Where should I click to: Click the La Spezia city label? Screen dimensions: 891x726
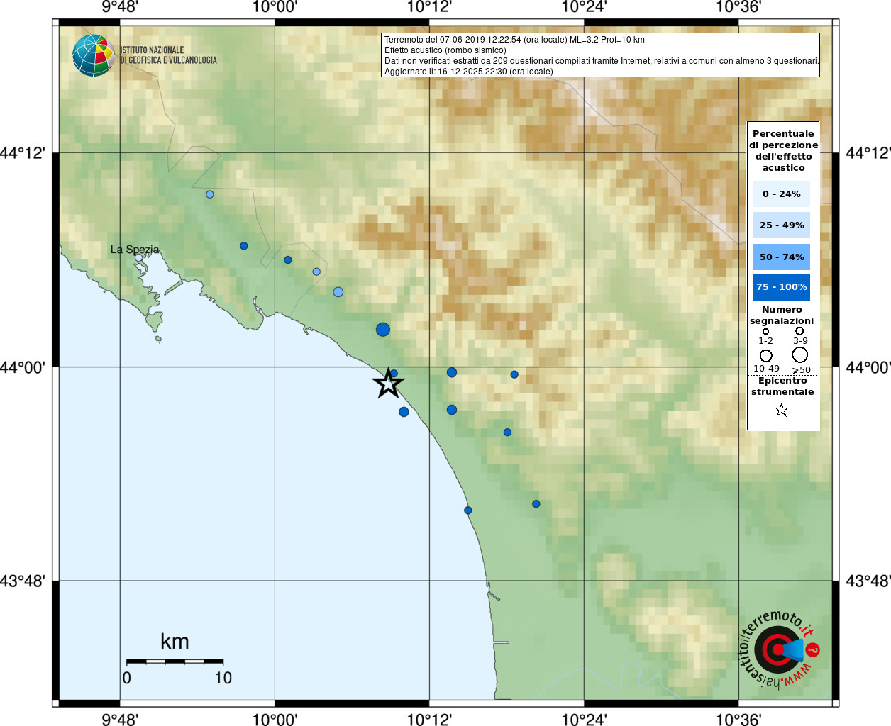tap(135, 250)
